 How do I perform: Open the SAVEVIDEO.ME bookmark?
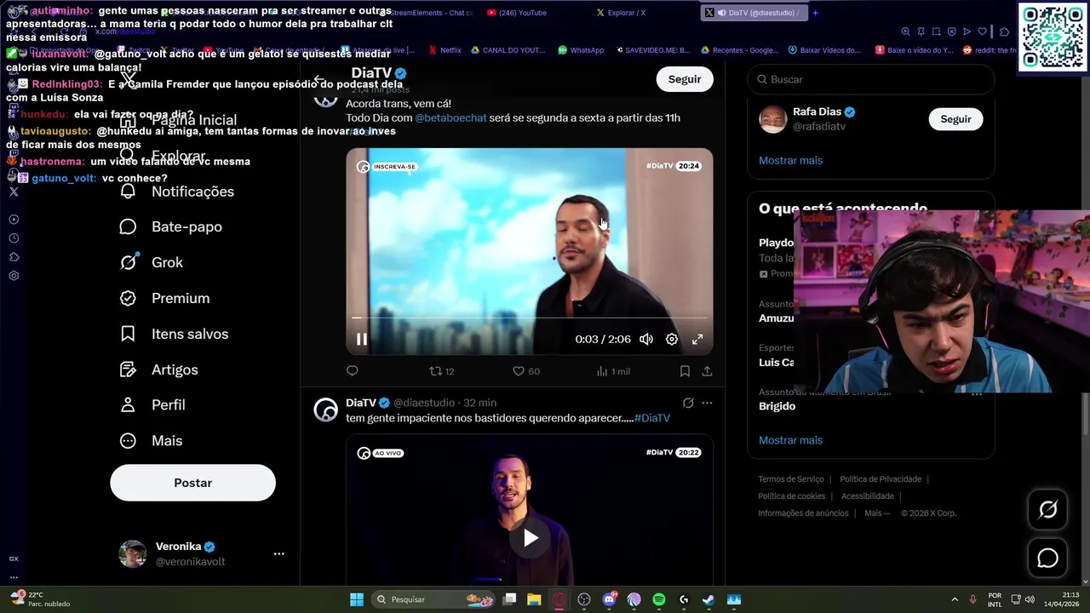[651, 50]
